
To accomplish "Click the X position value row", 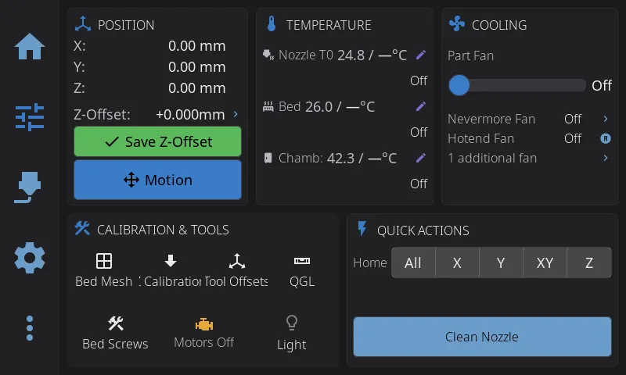I will [x=149, y=46].
